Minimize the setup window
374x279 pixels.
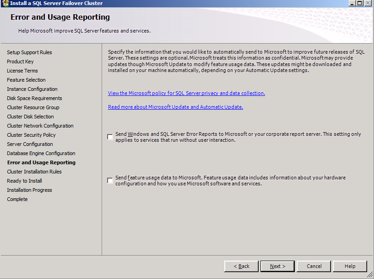(x=352, y=3)
